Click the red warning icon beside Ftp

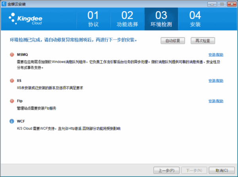click(x=12, y=101)
